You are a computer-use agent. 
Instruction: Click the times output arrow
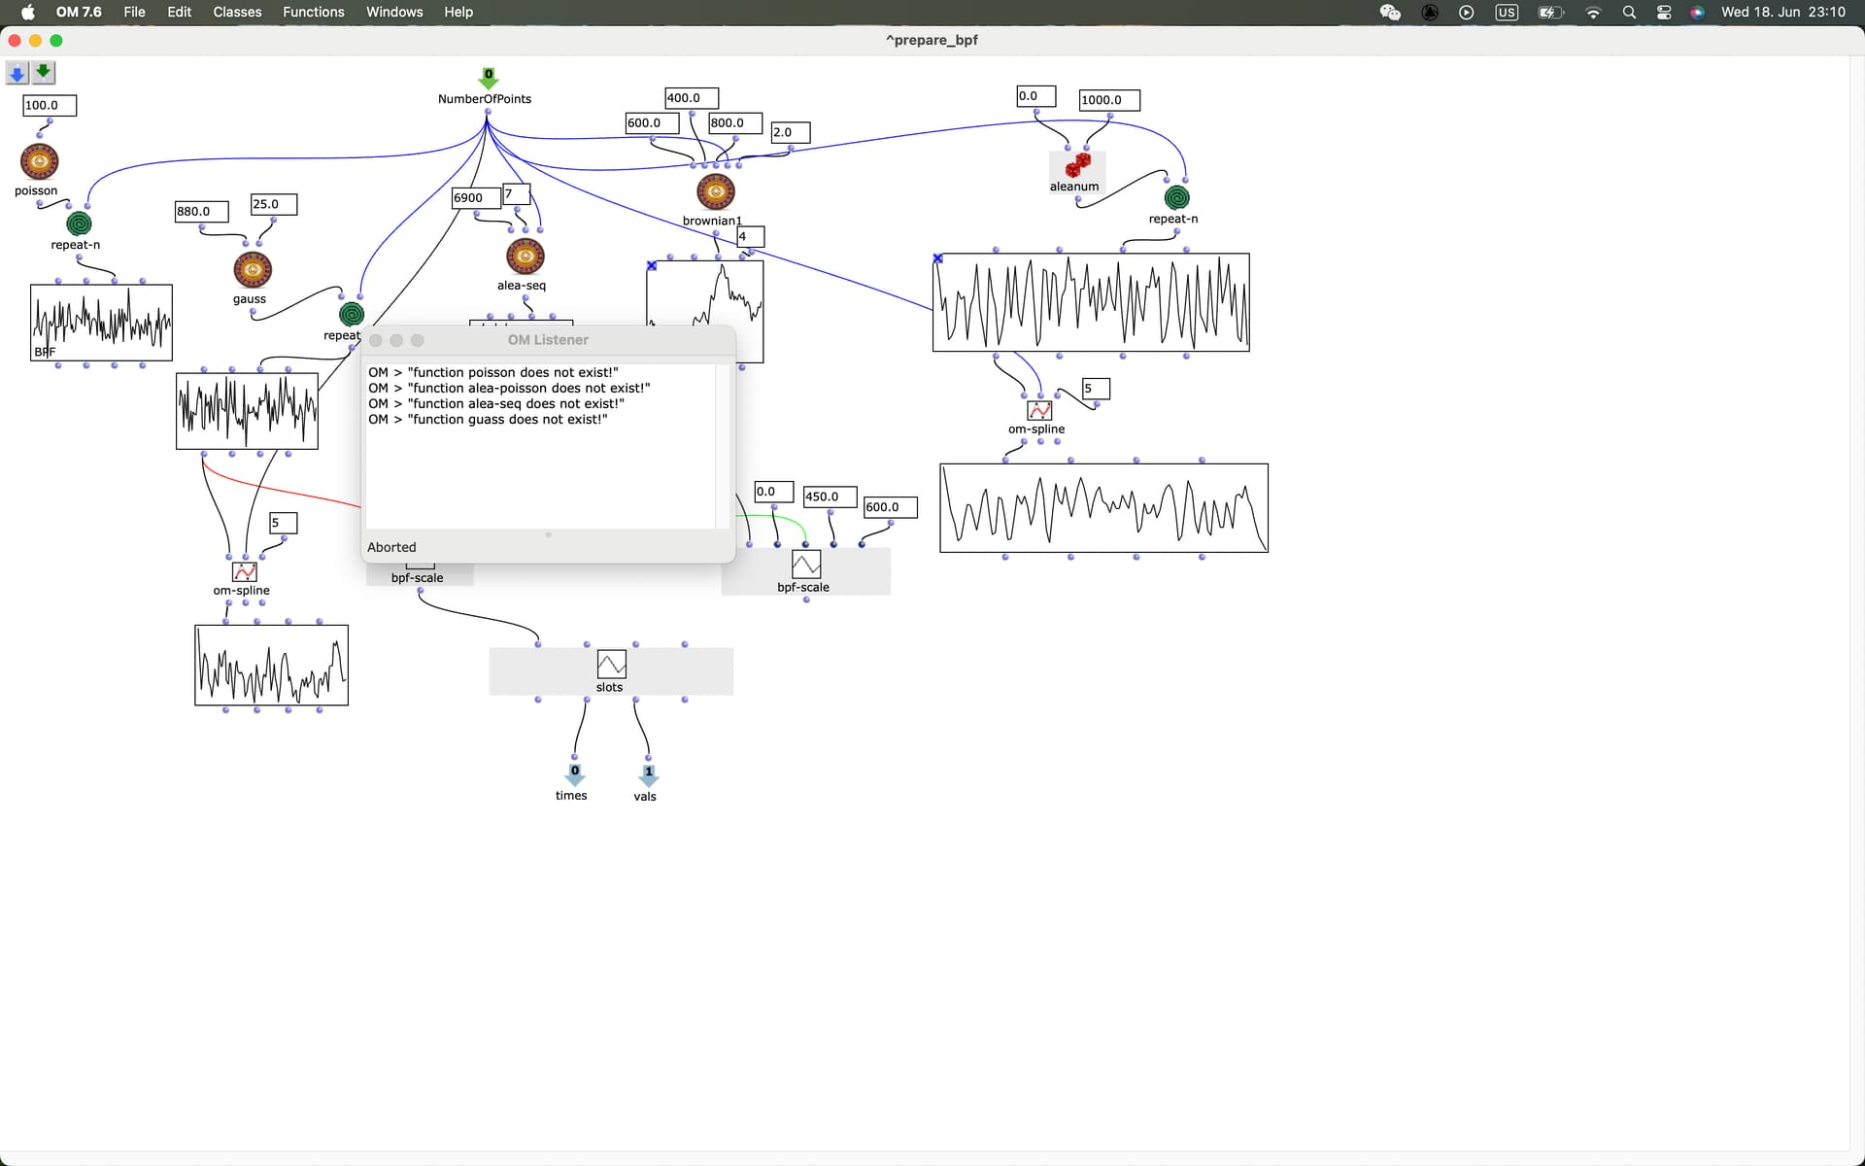[x=575, y=774]
